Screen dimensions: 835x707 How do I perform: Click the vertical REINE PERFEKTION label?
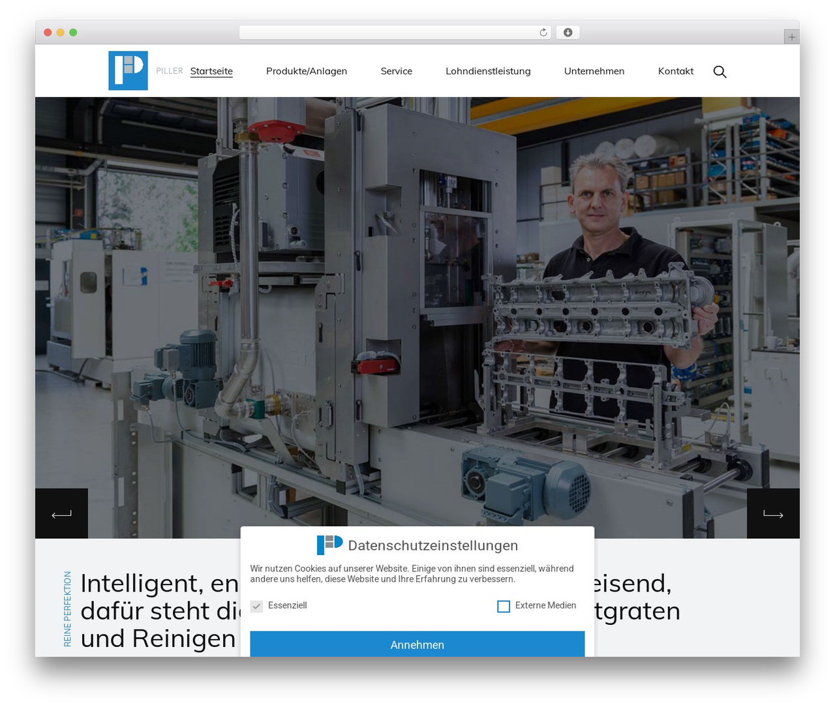click(68, 609)
